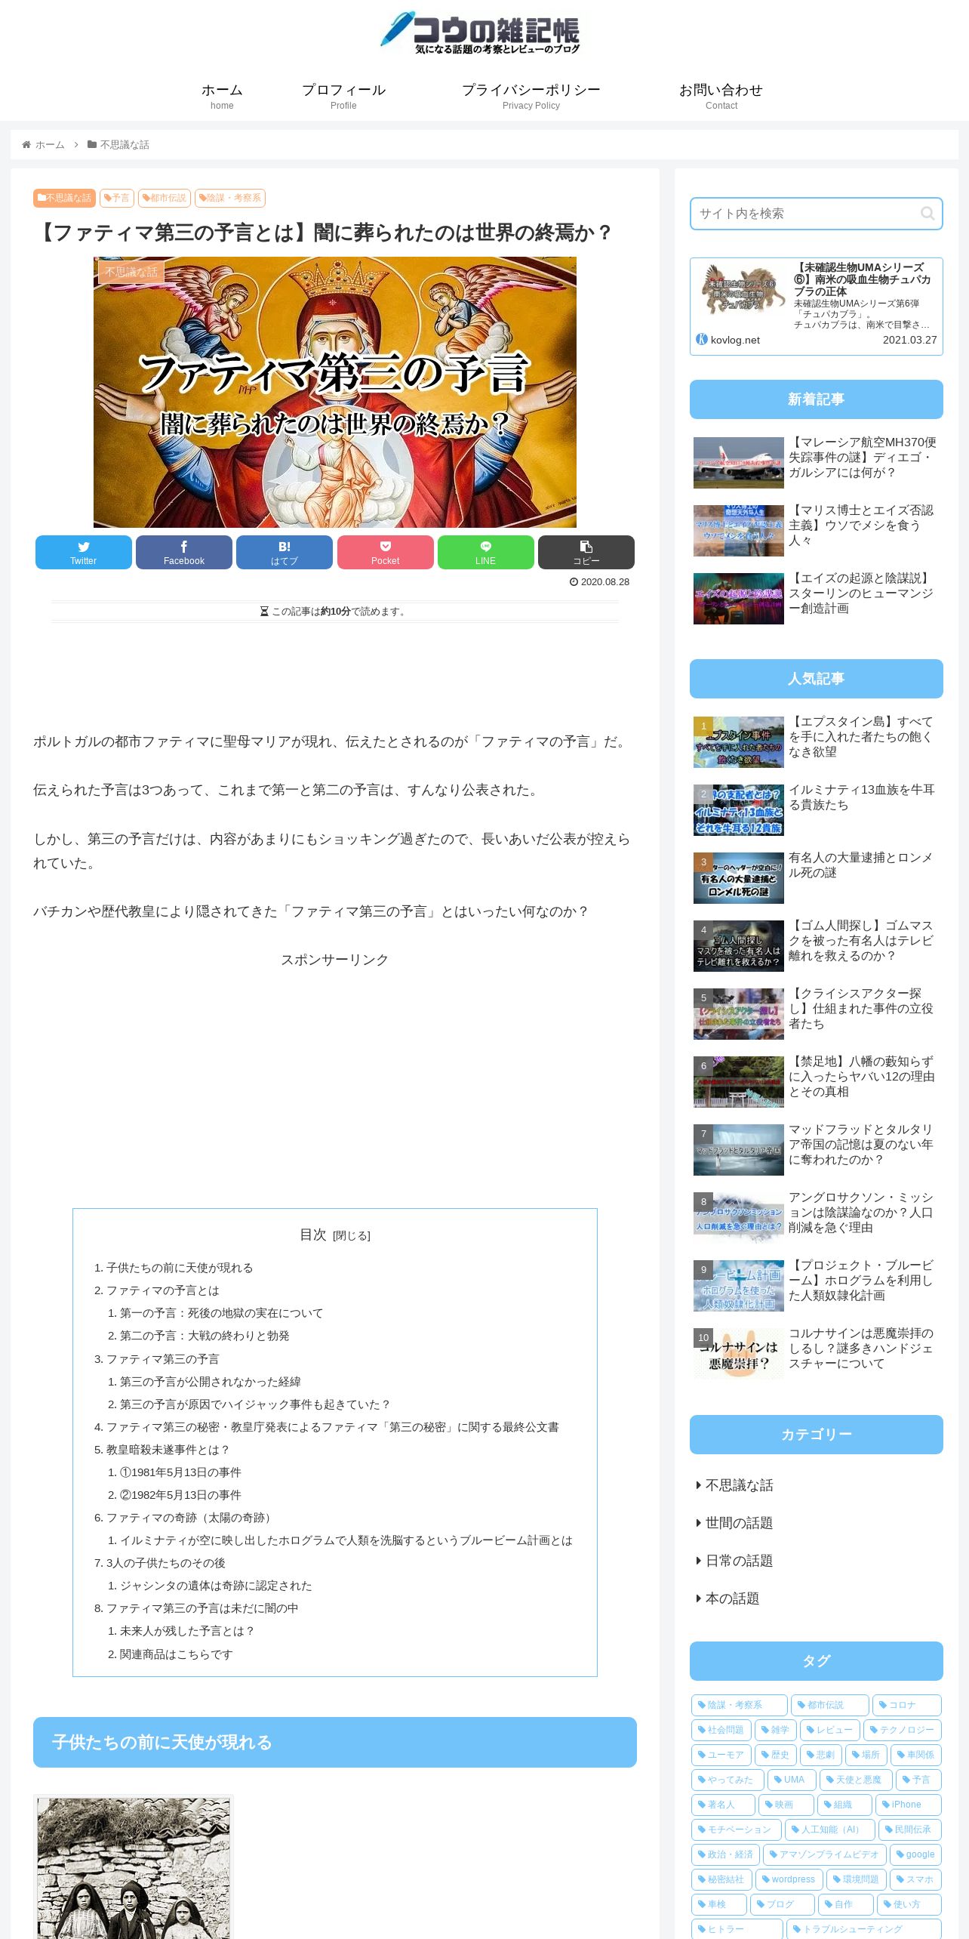Save the article to Pocket
The width and height of the screenshot is (969, 1939).
[386, 552]
